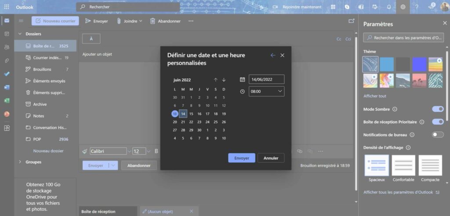
Task: Click the settings search field
Action: pos(403,38)
